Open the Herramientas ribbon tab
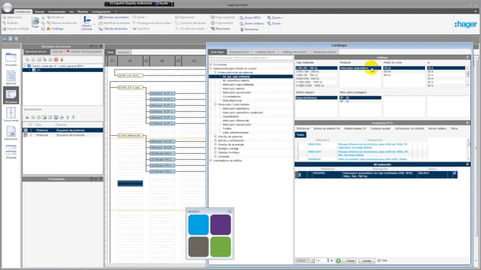Screen dimensions: 481x270 [x=57, y=12]
